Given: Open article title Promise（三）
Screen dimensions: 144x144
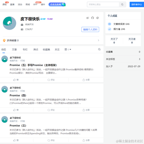Looking at the screenshot, I should (x=18, y=126).
